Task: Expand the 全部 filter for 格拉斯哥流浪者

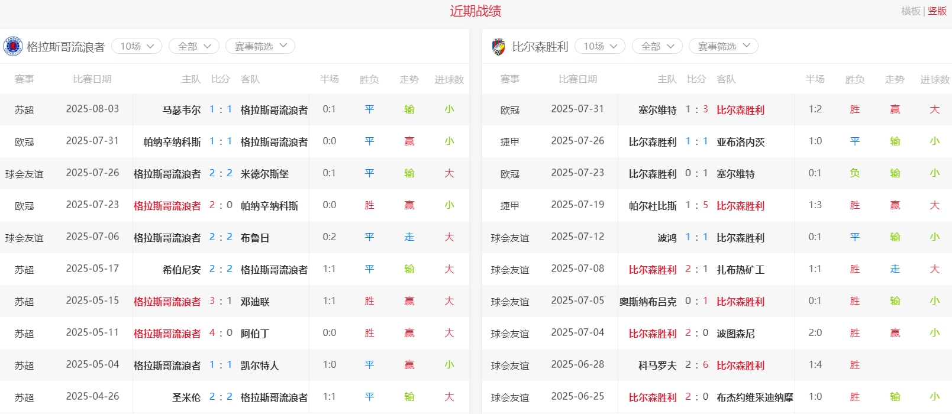Action: coord(194,46)
